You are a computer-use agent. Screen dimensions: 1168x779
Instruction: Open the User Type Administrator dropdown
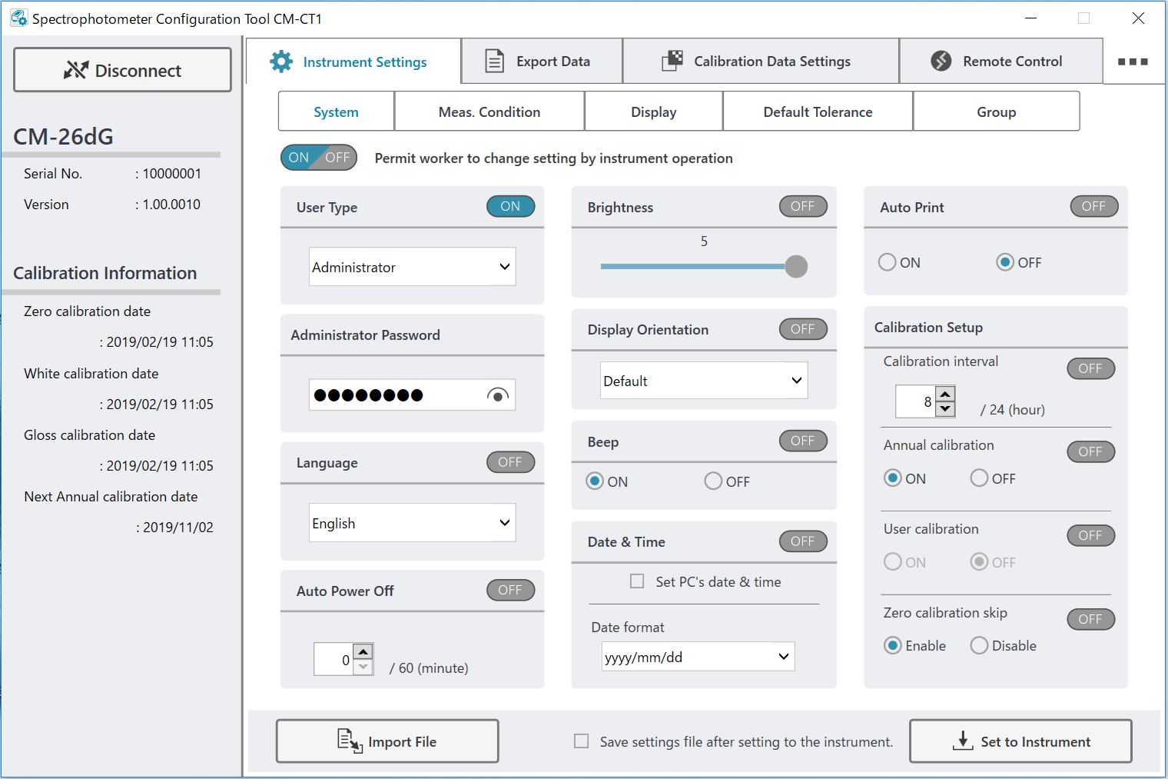[412, 267]
